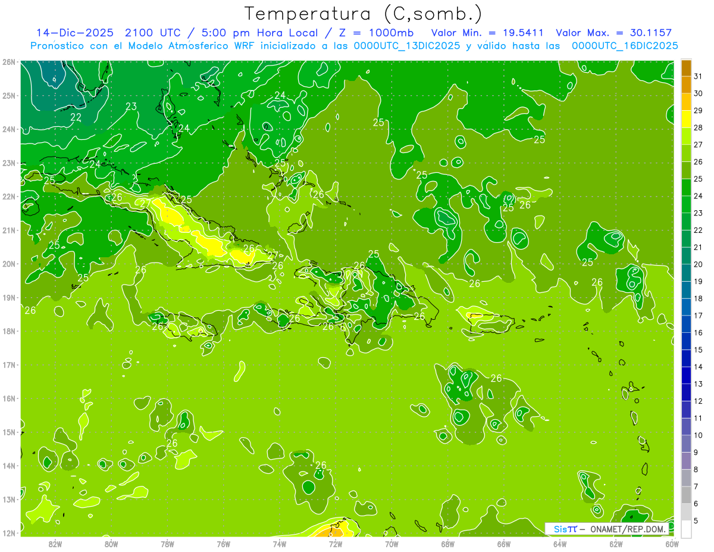Pick the light green 26–27 legend swatch
This screenshot has height=552, width=714.
click(686, 154)
